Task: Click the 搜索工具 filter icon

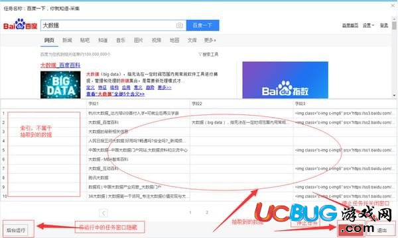Action: click(200, 54)
